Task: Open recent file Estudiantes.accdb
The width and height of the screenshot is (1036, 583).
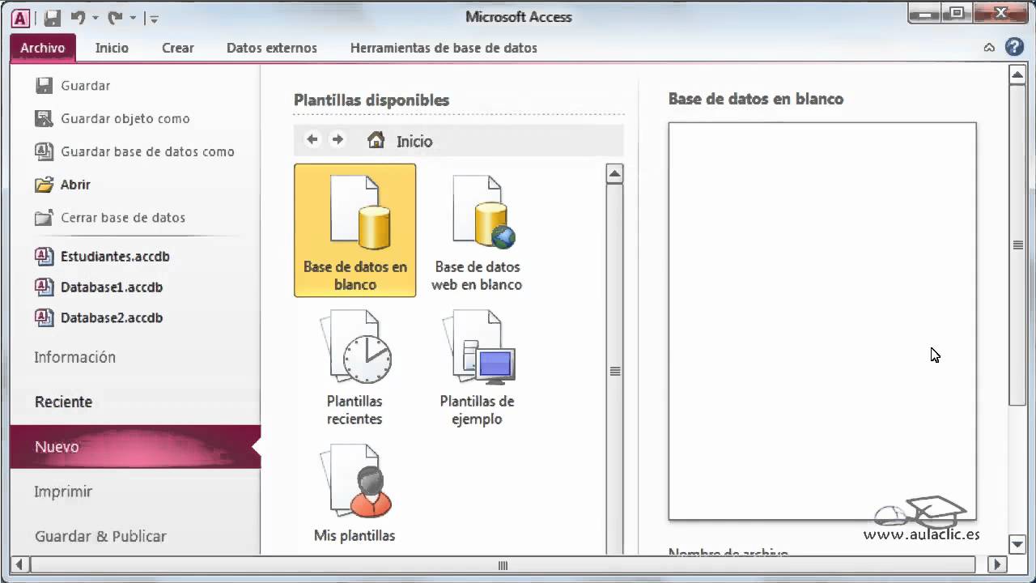Action: click(x=103, y=257)
